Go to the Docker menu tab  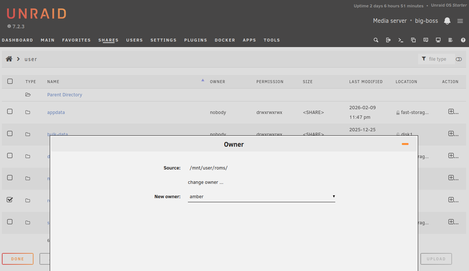225,40
